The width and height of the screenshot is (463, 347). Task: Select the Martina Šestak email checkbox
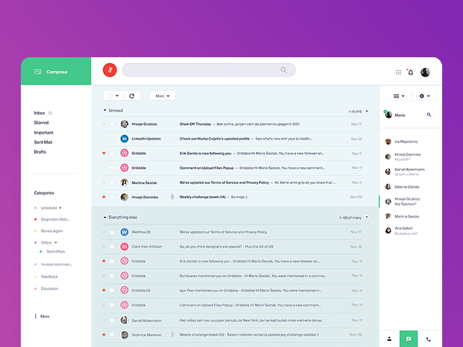pyautogui.click(x=112, y=183)
